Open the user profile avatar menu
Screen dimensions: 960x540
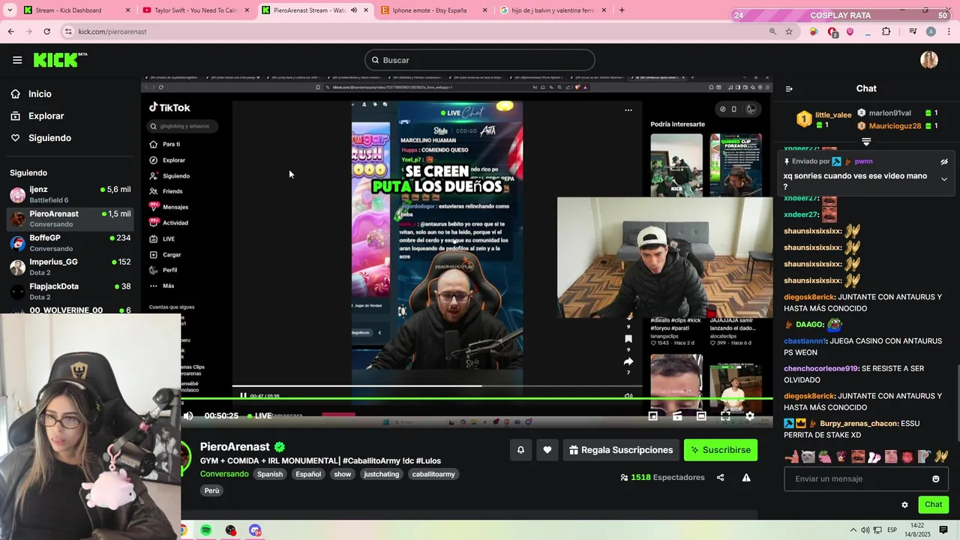coord(929,60)
